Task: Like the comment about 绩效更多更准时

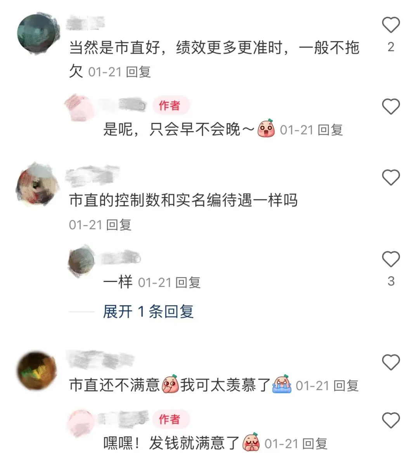Action: [x=391, y=25]
